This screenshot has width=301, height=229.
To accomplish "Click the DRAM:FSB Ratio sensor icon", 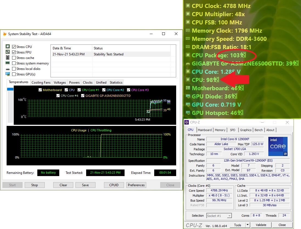I will click(188, 47).
